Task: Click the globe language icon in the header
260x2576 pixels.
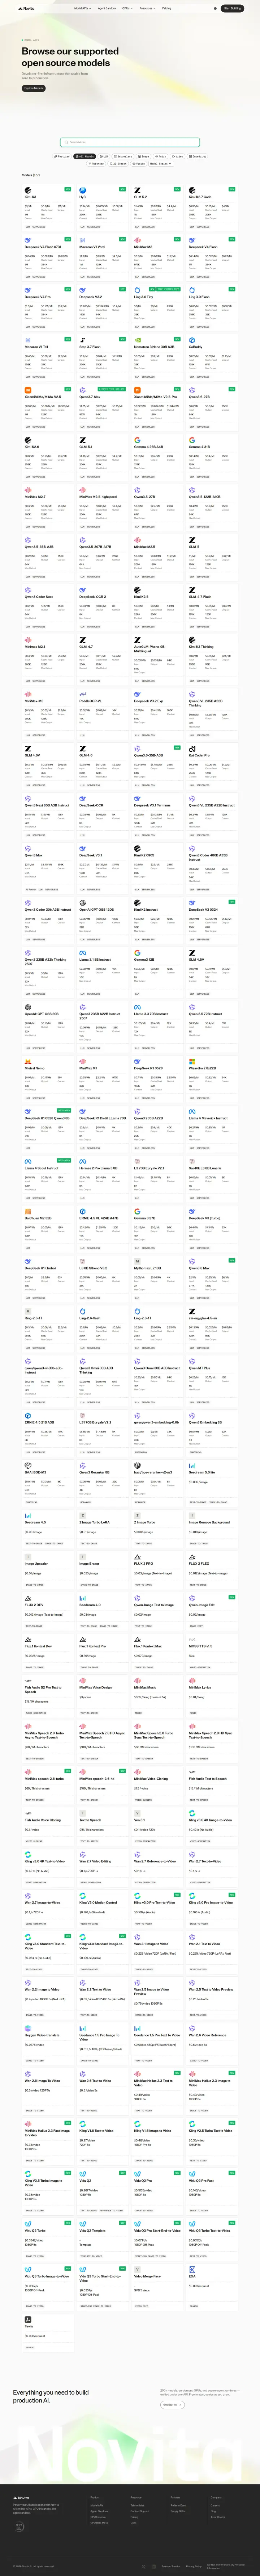Action: [215, 8]
